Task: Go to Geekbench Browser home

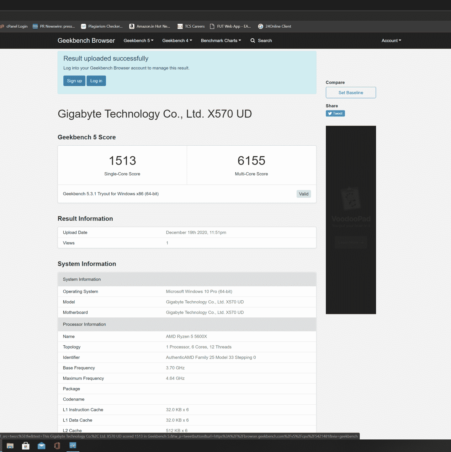Action: (86, 40)
